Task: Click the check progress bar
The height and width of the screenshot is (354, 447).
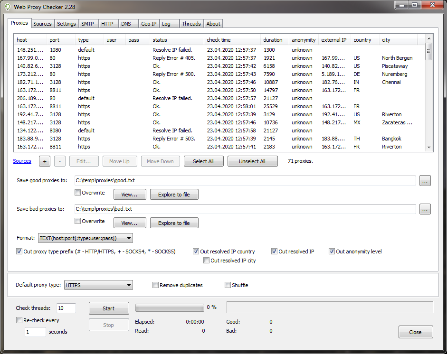Action: click(170, 307)
